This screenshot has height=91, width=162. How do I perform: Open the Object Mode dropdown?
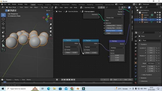tap(12, 7)
